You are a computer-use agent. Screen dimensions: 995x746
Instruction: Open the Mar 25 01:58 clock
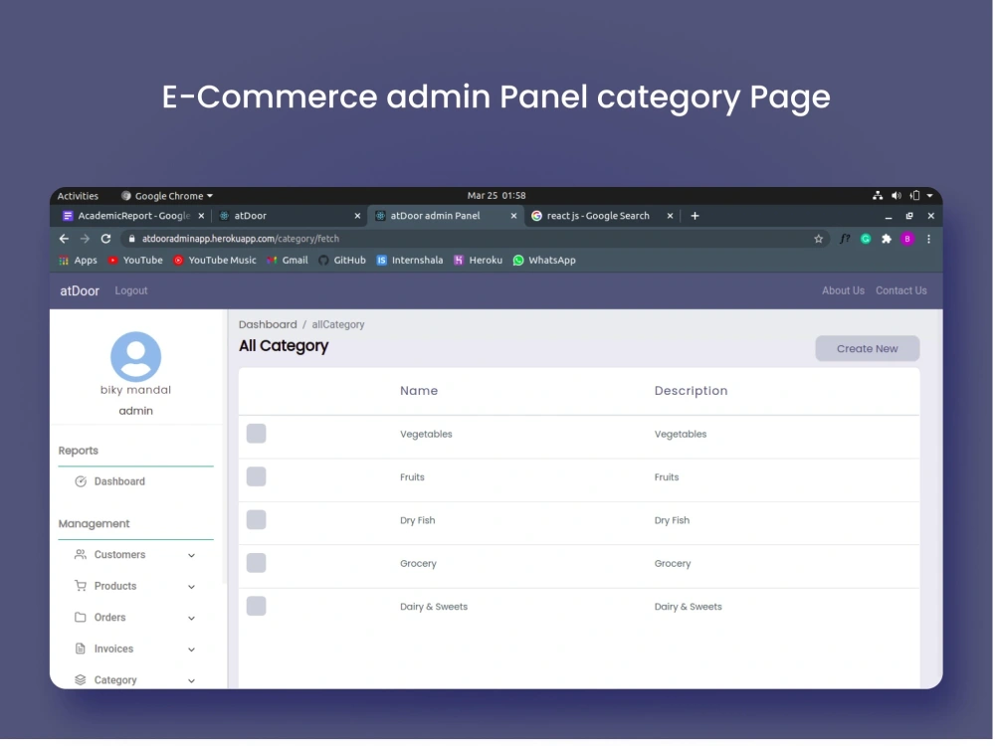(x=497, y=195)
